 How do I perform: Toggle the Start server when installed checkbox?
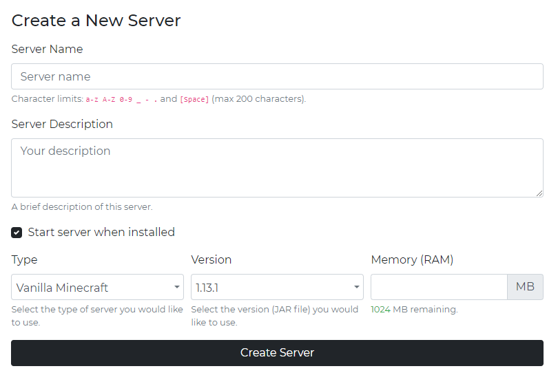[17, 233]
